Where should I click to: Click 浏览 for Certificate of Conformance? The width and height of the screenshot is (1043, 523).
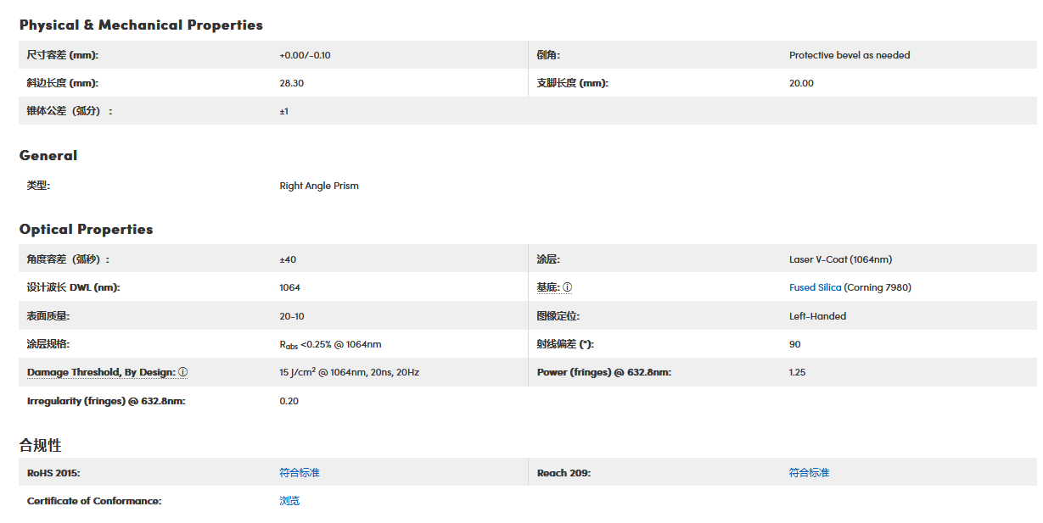point(289,501)
